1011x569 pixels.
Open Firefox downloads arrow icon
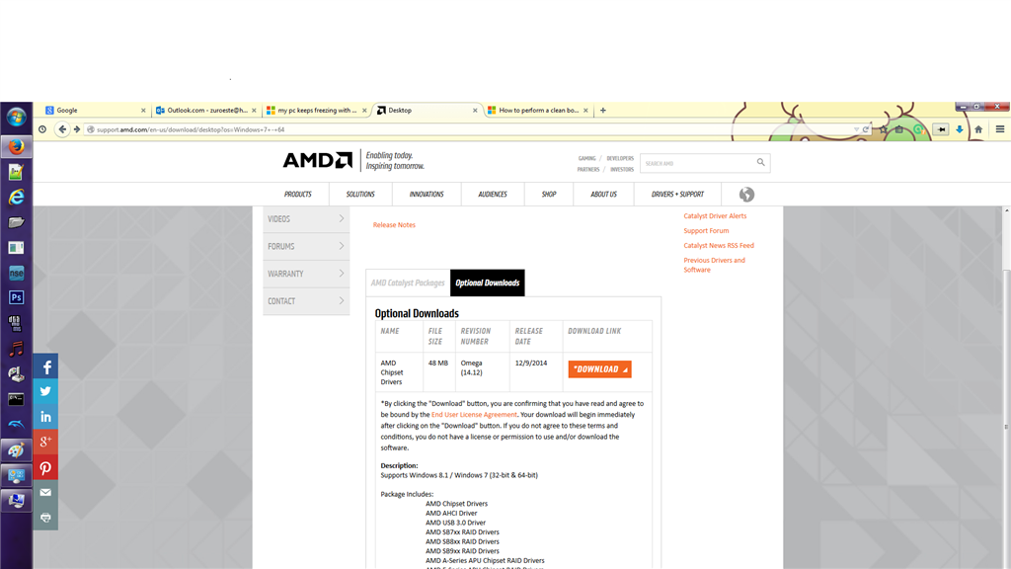(x=960, y=129)
